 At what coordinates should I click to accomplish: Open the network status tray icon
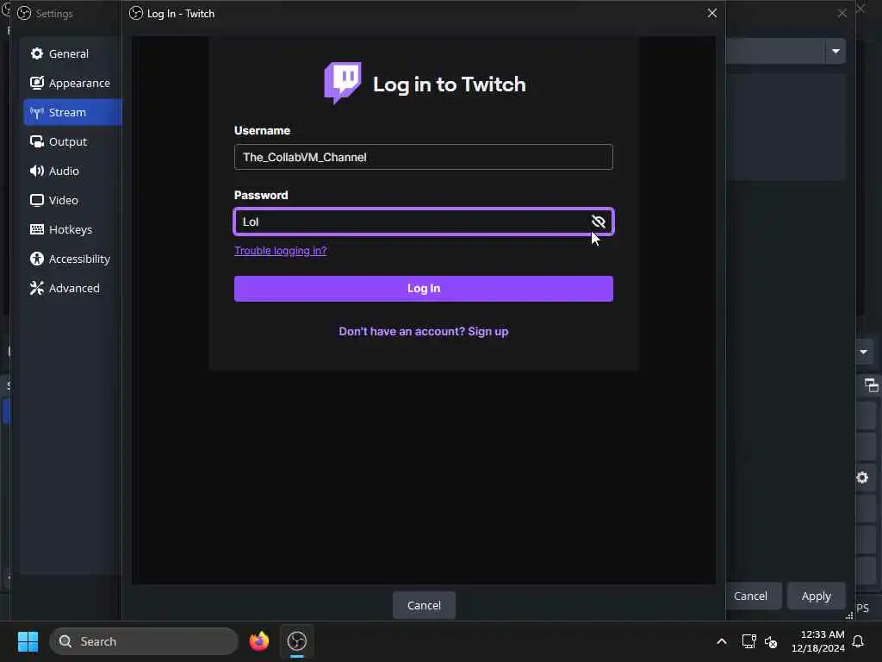pyautogui.click(x=748, y=641)
